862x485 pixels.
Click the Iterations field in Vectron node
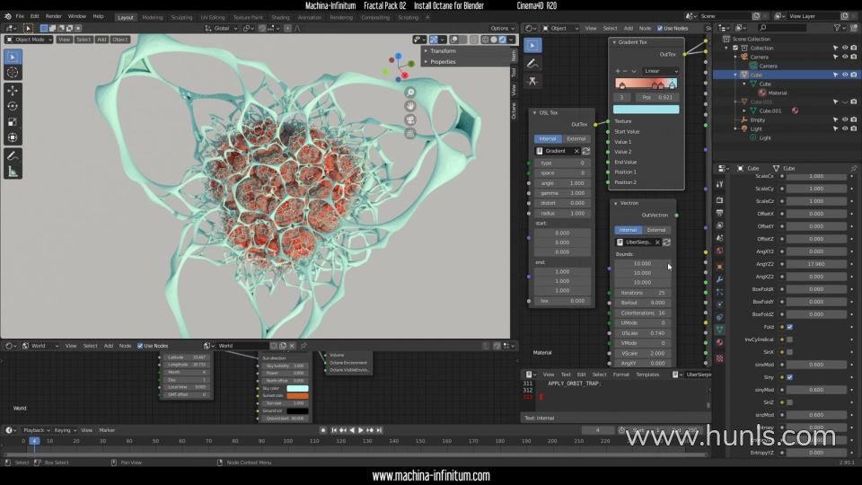[x=643, y=293]
